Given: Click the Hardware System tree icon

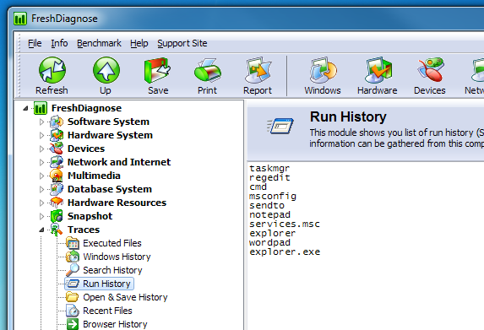Looking at the screenshot, I should 57,135.
